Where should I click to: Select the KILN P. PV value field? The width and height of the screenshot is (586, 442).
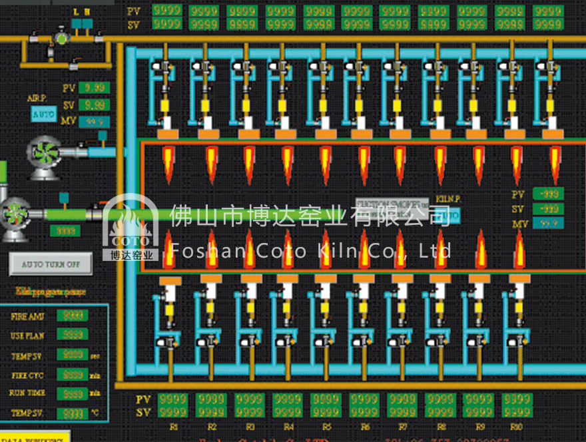point(548,194)
